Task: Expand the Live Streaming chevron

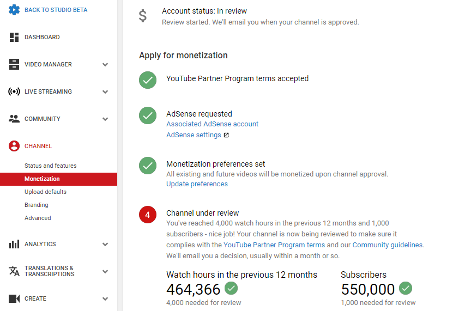Action: 105,92
